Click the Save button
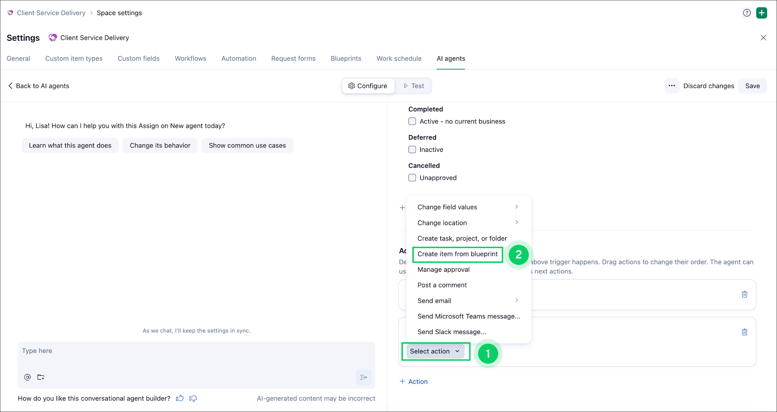Viewport: 777px width, 412px height. coord(752,86)
